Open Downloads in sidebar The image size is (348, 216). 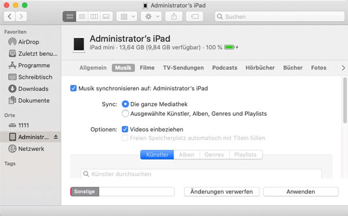click(28, 89)
